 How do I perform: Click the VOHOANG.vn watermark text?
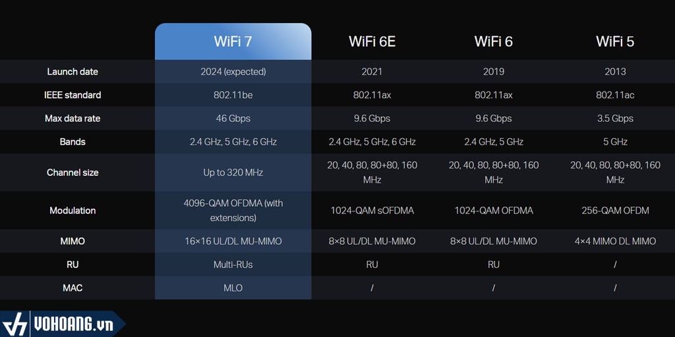(x=73, y=324)
